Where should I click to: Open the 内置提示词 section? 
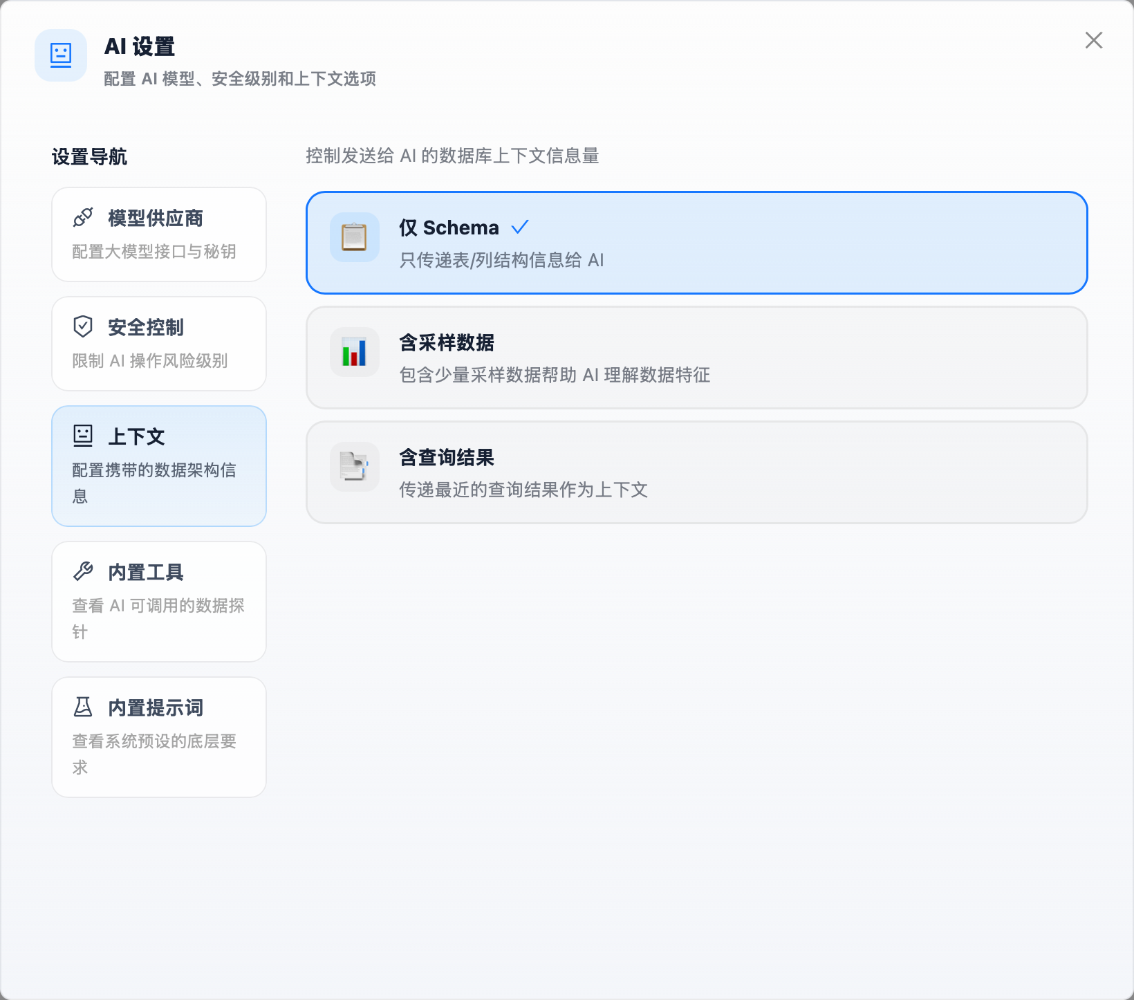pos(159,737)
